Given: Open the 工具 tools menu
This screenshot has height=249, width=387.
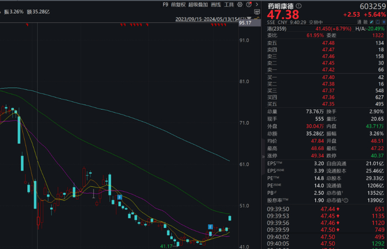Looking at the screenshot, I should coord(229,4).
